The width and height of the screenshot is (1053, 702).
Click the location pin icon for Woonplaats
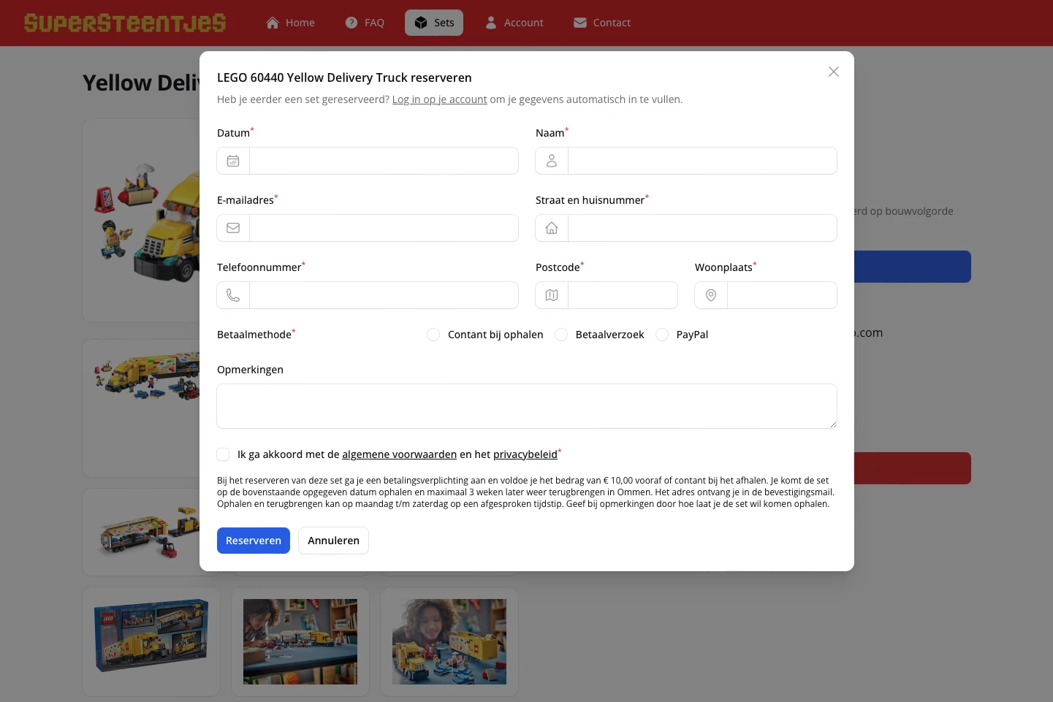point(711,295)
